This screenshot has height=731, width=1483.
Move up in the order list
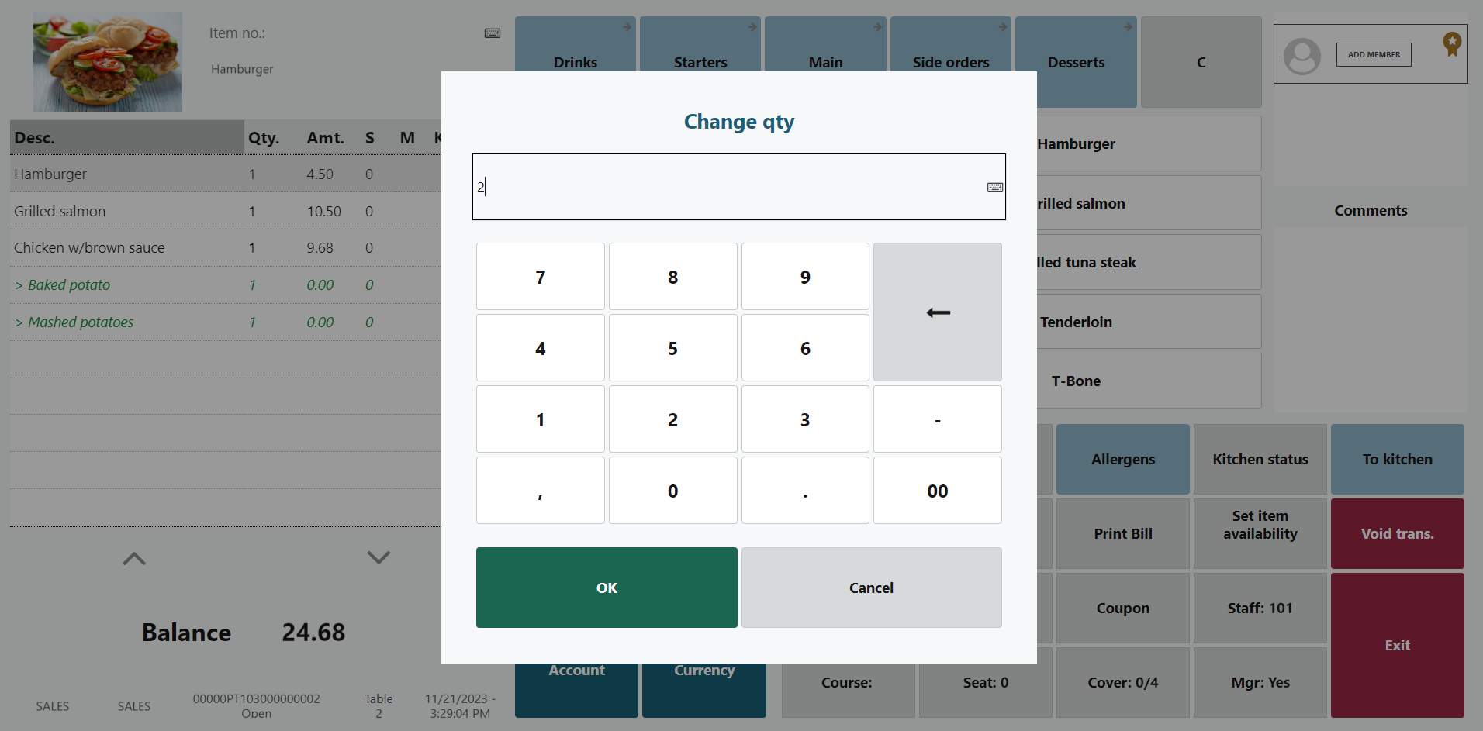(x=134, y=558)
